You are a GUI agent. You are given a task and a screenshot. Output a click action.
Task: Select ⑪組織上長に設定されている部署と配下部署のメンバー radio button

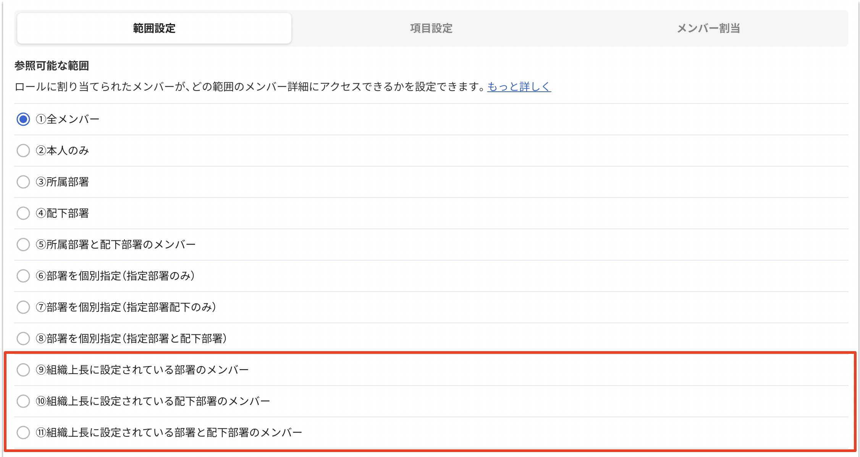23,433
